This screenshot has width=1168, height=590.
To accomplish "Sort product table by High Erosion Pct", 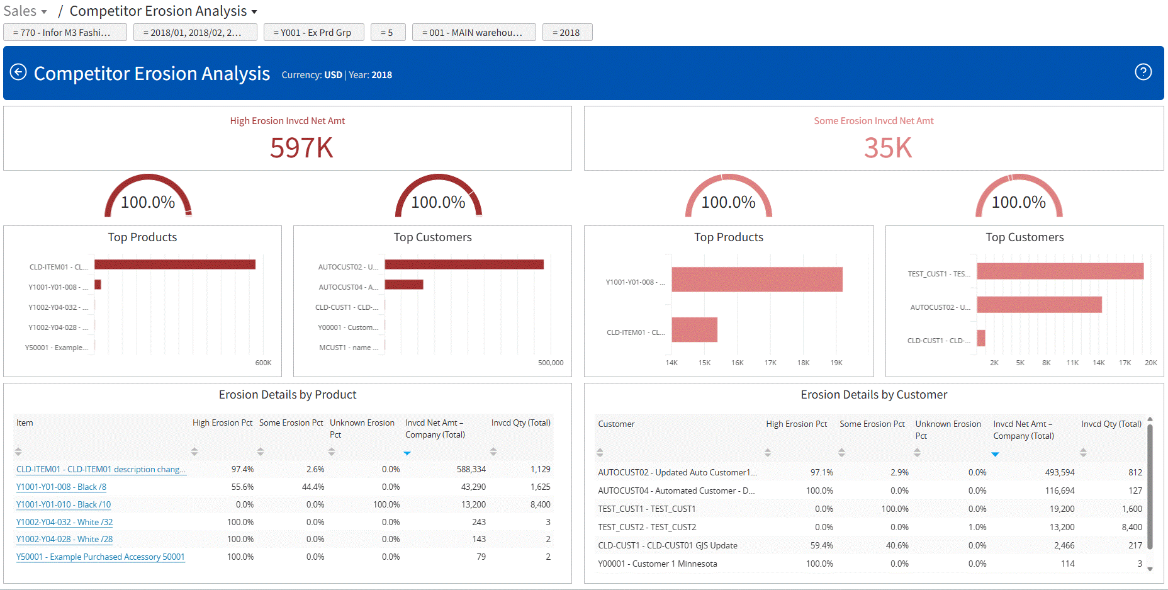I will (x=195, y=451).
